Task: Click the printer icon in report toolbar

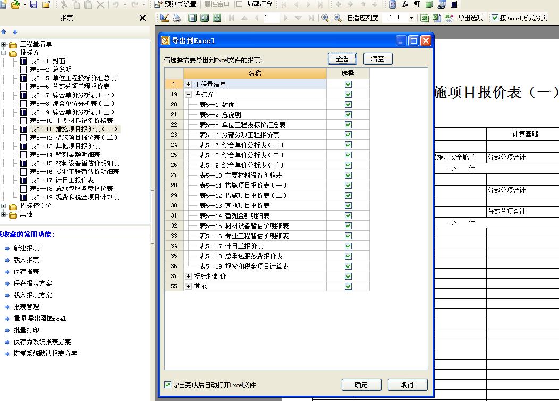Action: (x=177, y=18)
